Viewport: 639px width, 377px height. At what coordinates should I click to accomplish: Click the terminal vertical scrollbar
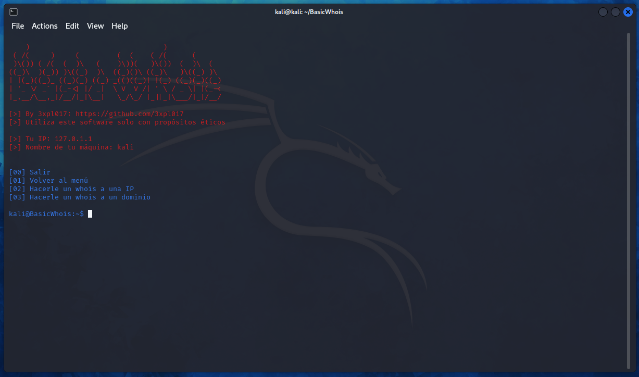(x=629, y=201)
